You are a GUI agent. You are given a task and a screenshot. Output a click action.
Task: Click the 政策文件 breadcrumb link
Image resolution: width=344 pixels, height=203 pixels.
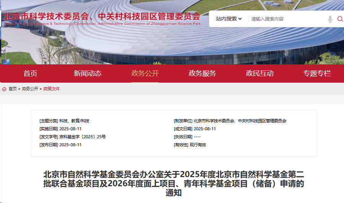(x=51, y=89)
